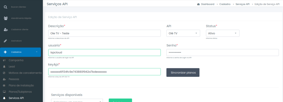Screen dimensions: 283x102
Task: Open the API dropdown showing Olé TV
Action: tap(183, 33)
